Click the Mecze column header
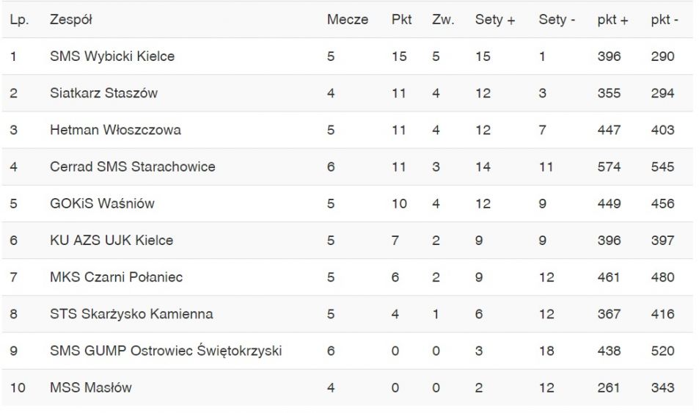The width and height of the screenshot is (699, 413). (347, 20)
